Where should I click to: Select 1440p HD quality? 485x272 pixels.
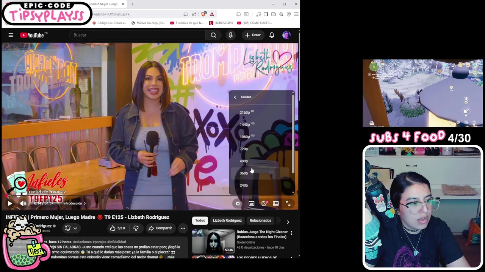click(261, 124)
